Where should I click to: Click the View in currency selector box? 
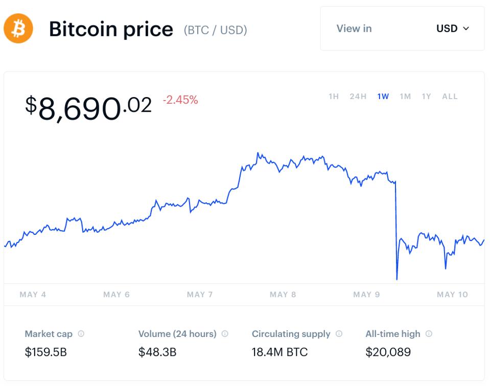coord(402,29)
